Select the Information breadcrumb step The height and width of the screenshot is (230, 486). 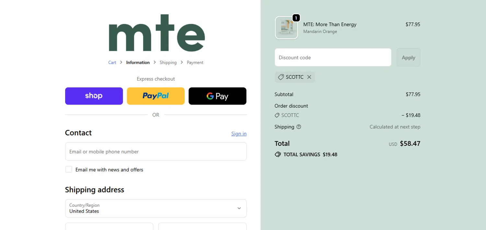tap(138, 62)
